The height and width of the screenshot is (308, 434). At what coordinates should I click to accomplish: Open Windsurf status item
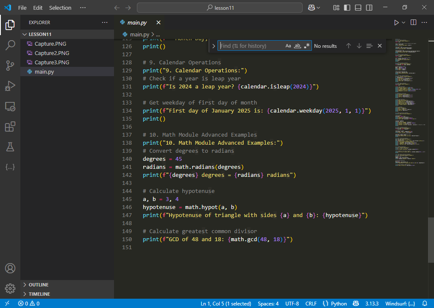tap(400, 303)
